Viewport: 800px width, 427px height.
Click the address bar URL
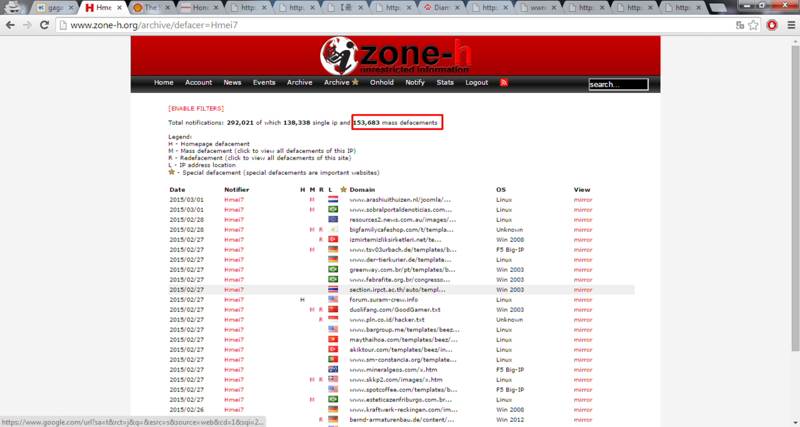pyautogui.click(x=154, y=26)
